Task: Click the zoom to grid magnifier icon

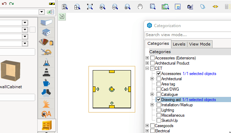Action: tap(77, 7)
